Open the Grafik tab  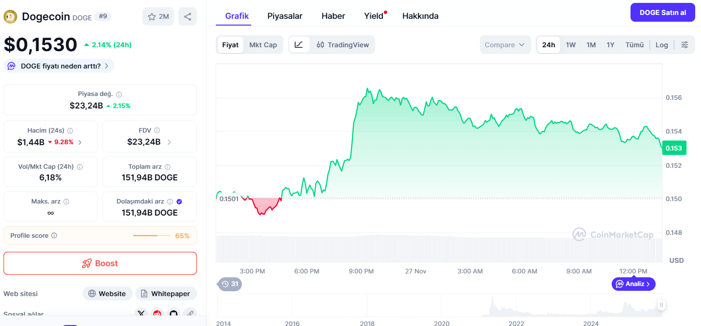click(x=237, y=16)
